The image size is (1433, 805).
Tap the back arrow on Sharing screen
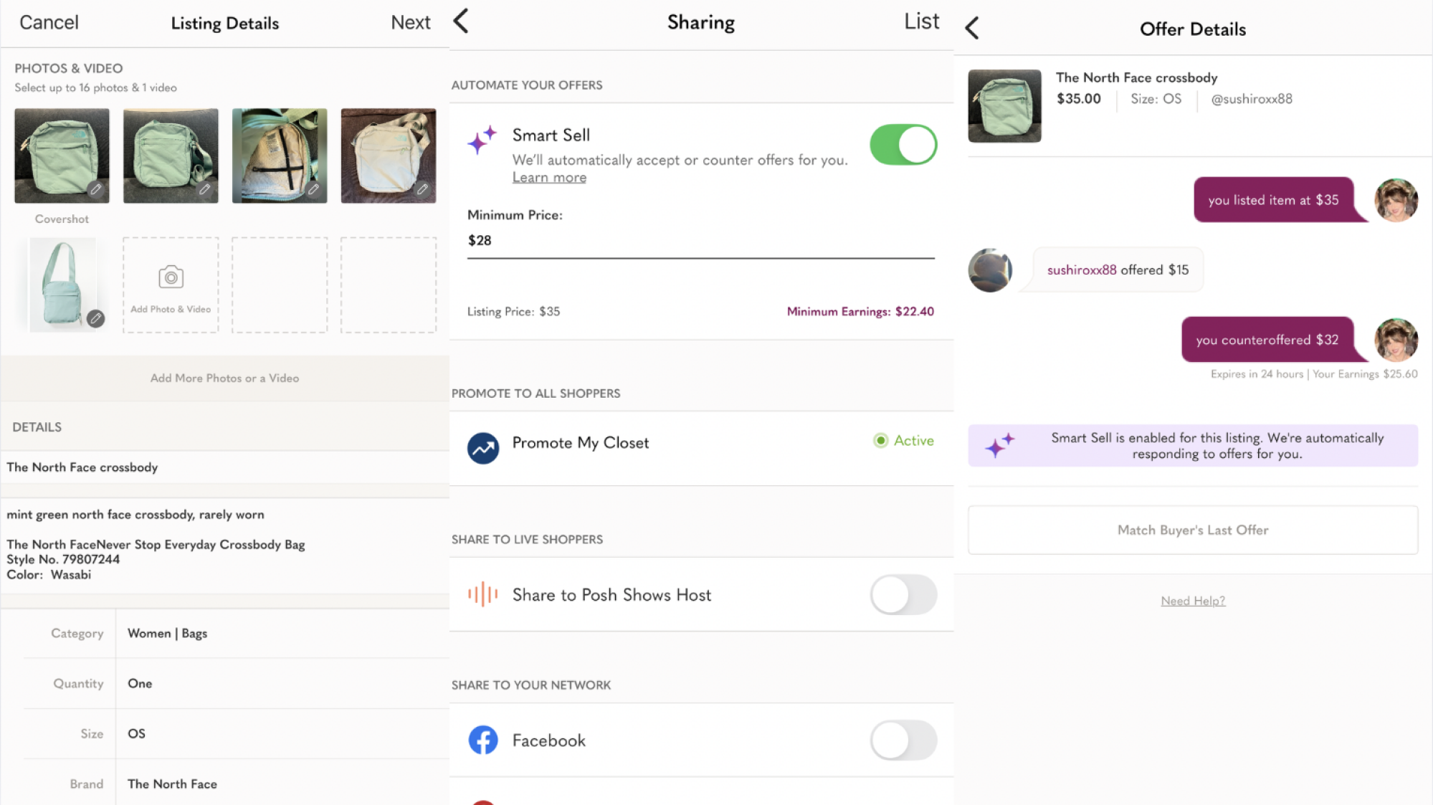click(x=462, y=22)
